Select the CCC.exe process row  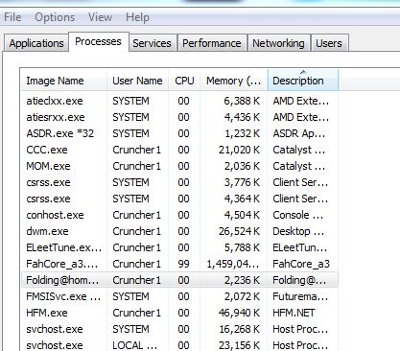point(179,150)
